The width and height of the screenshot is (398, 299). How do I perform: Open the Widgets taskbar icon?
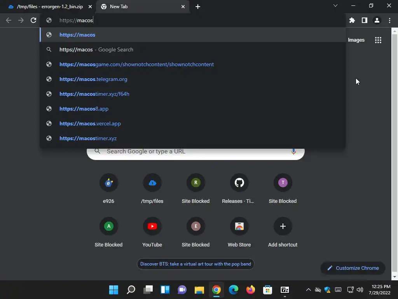click(x=165, y=290)
